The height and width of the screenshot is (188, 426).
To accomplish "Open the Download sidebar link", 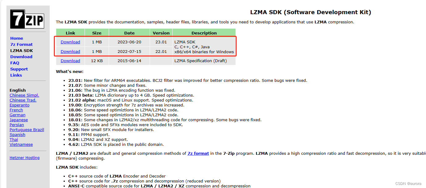I will (x=21, y=57).
